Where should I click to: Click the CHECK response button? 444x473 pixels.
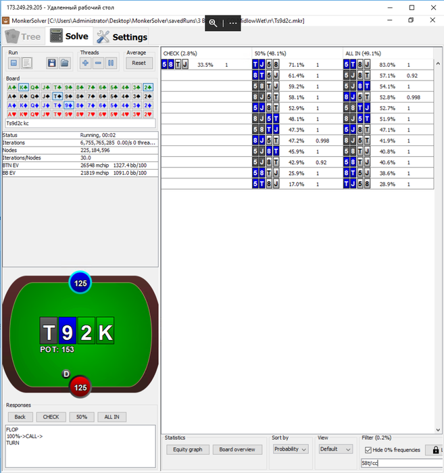click(51, 417)
